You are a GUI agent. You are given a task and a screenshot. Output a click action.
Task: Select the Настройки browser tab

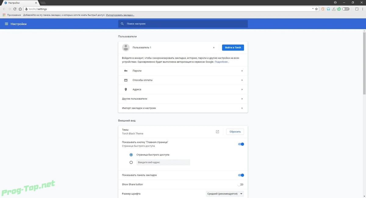click(20, 3)
